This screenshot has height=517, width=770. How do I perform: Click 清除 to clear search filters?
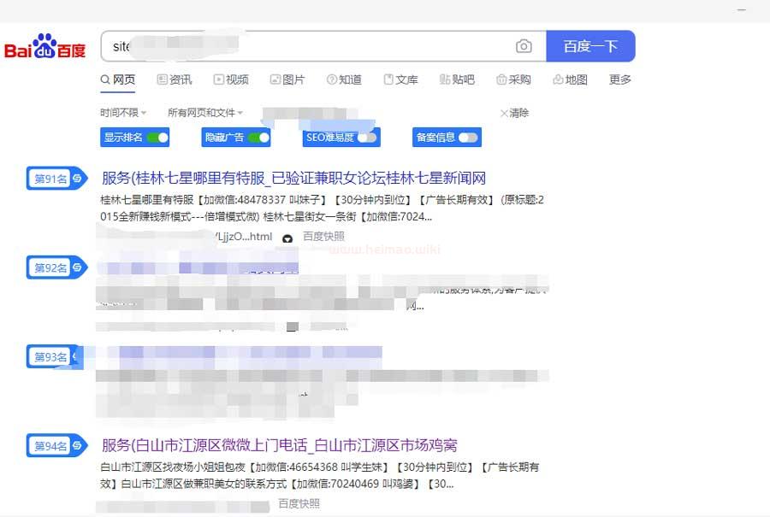coord(514,113)
